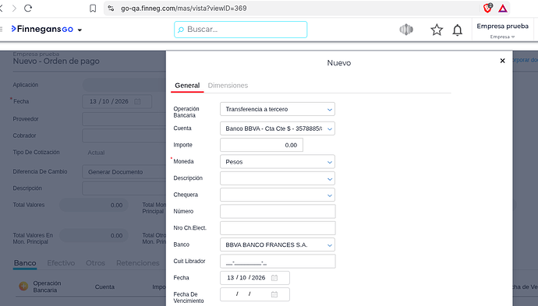Open the Brave Rewards triangle icon
Screen dimensions: 538x306
503,9
